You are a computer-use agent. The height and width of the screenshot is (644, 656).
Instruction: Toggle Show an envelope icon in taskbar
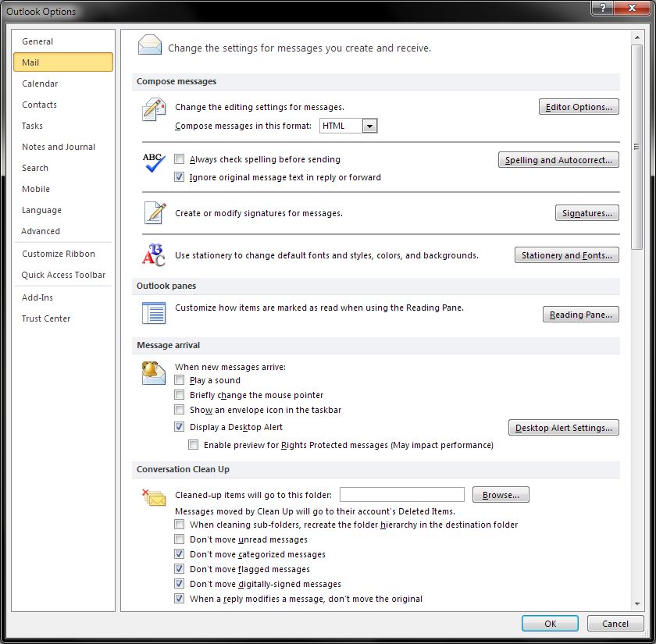pos(179,409)
